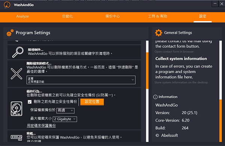225x146 pixels.
Task: Open the 備份中心 tab
Action: [112, 16]
